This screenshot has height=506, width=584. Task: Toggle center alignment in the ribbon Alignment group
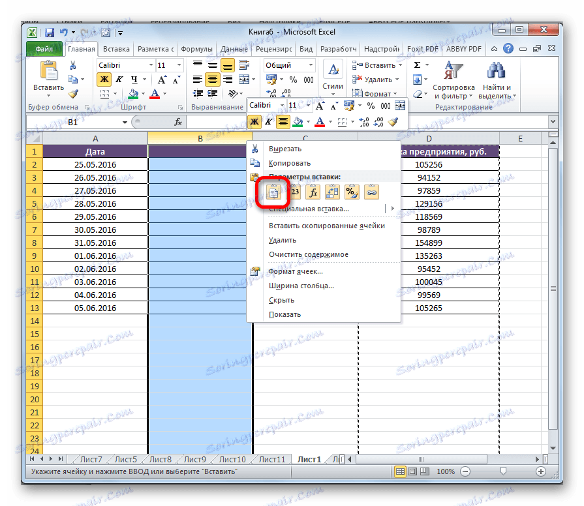click(x=212, y=80)
